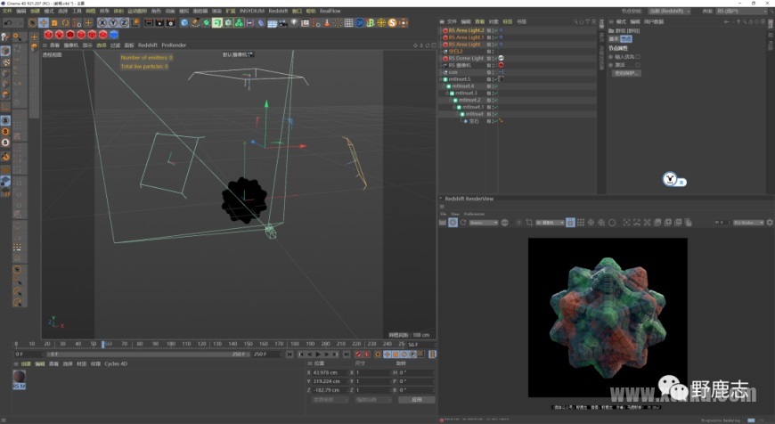Go to end of animation
Screen dimensions: 775x424
click(347, 355)
